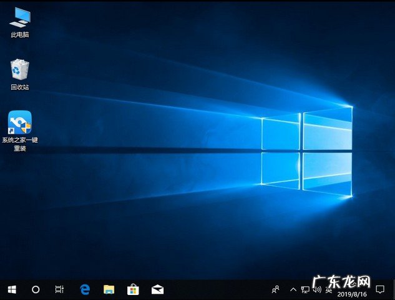Viewport: 395px width, 300px height.
Task: Select the 系统之家一键重装 shortcut icon
Action: (19, 123)
